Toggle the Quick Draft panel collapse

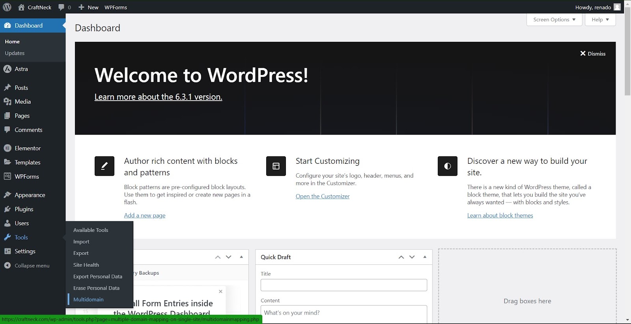click(x=425, y=257)
